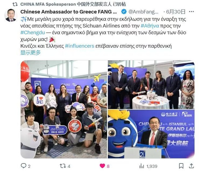Click the repost arrows icon at top
Screen dimensions: 199x171
click(15, 4)
